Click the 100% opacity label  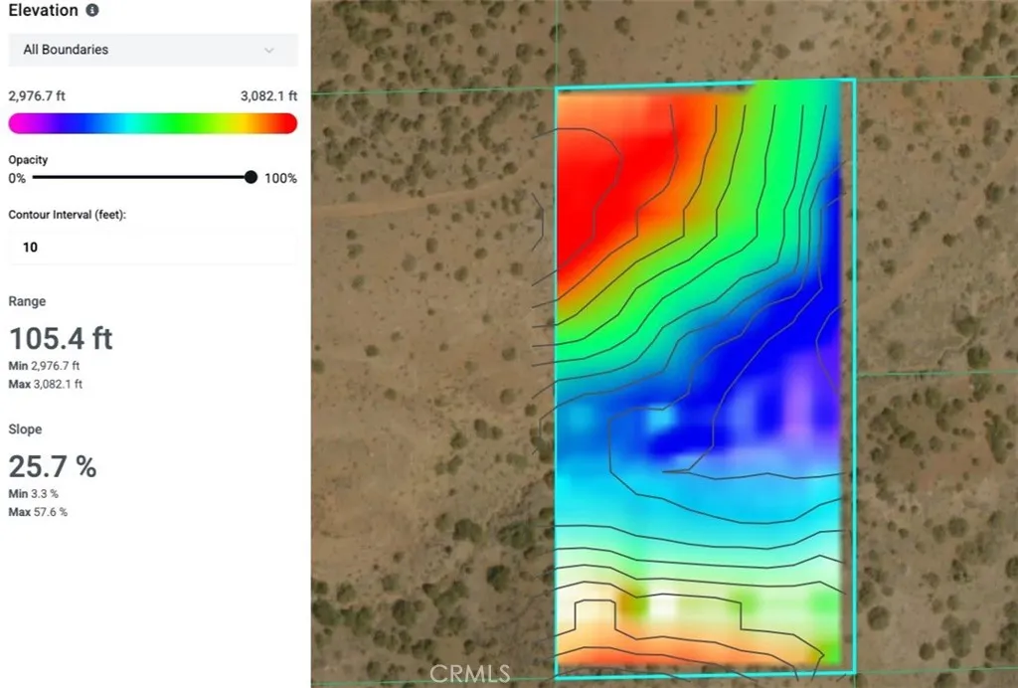point(280,178)
